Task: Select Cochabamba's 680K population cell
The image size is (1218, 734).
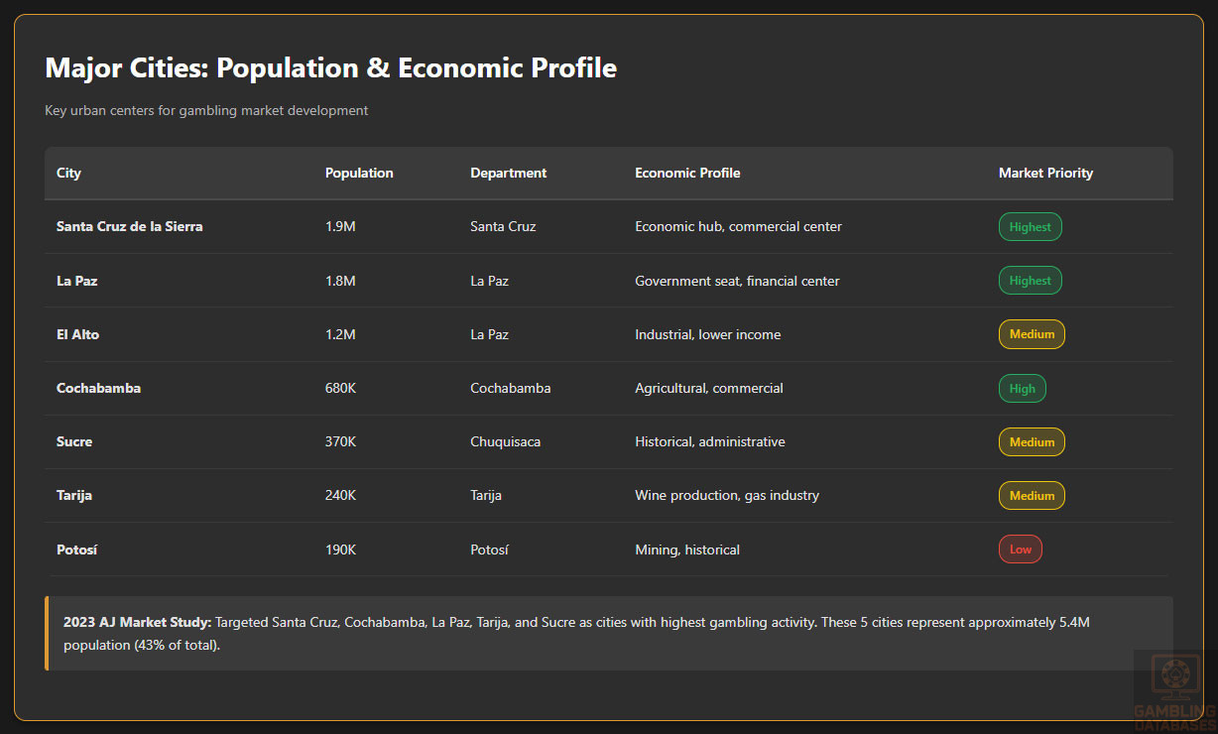Action: coord(340,388)
